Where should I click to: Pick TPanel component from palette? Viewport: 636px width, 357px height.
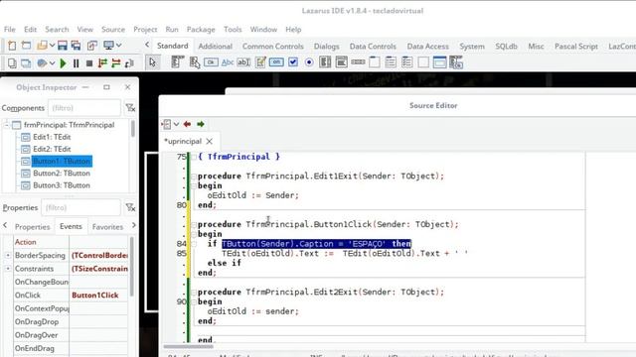pos(423,62)
